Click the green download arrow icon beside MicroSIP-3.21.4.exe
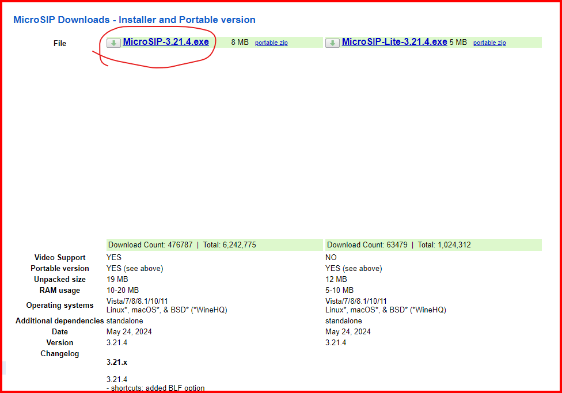 click(x=113, y=43)
